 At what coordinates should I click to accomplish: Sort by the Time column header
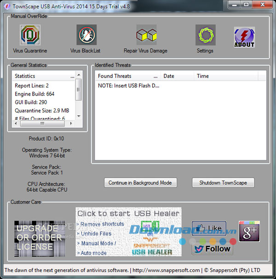(x=226, y=76)
